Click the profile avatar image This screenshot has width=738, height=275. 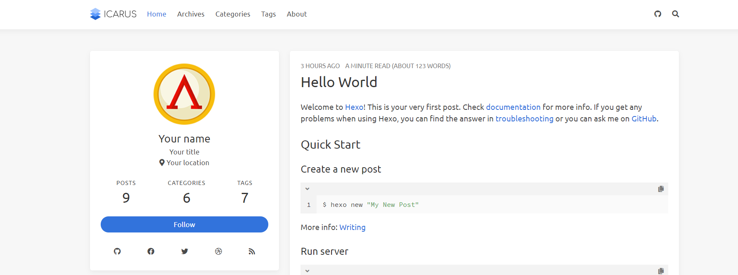click(184, 94)
